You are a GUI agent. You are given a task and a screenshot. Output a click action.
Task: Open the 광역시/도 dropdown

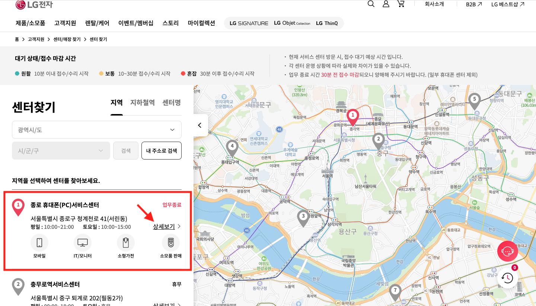click(97, 129)
